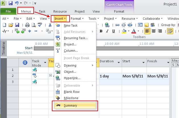The width and height of the screenshot is (179, 118).
Task: Open the green File tab
Action: pos(8,11)
